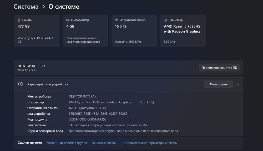Go back to Система breadcrumb
This screenshot has width=263, height=151.
click(x=26, y=7)
